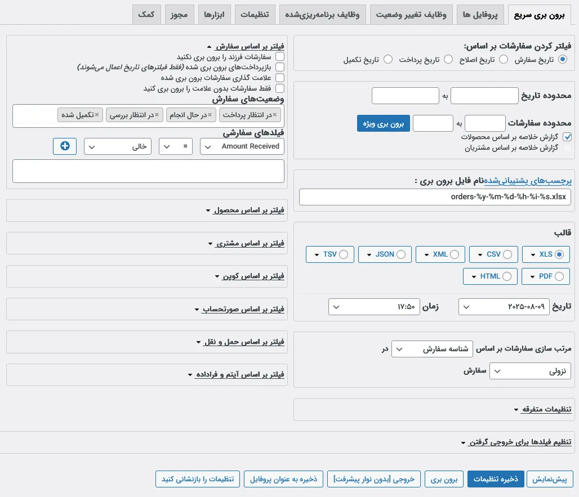Switch to 'مجوز' tab

(x=179, y=15)
